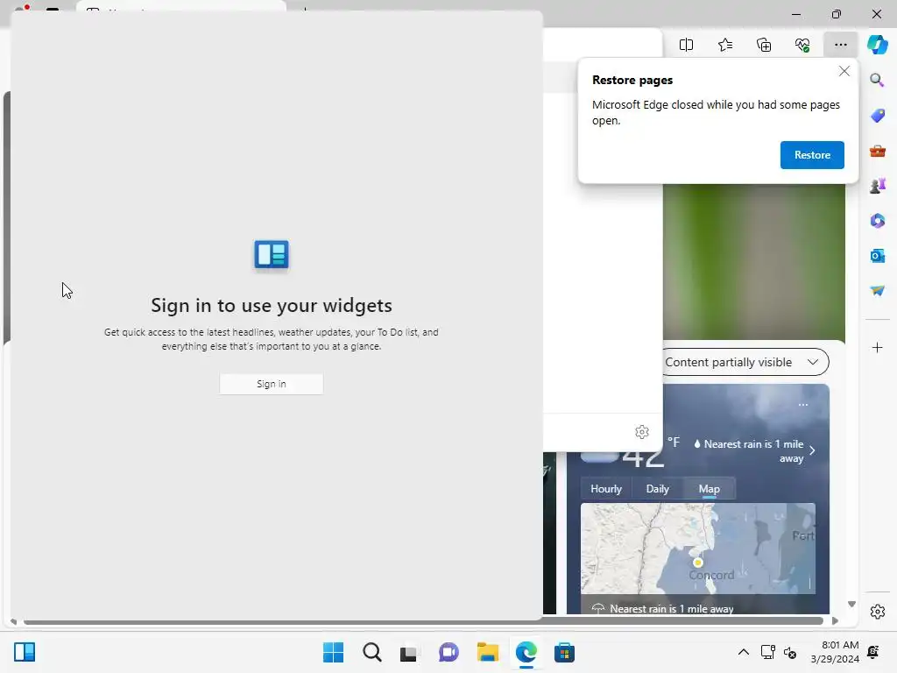Viewport: 897px width, 673px height.
Task: Expand Content partially visible dropdown
Action: pyautogui.click(x=746, y=362)
